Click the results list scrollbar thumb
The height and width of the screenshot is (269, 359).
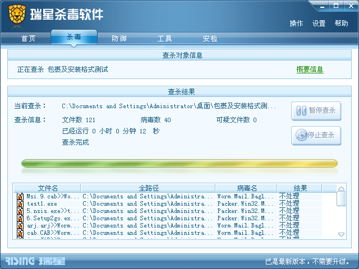click(x=341, y=199)
